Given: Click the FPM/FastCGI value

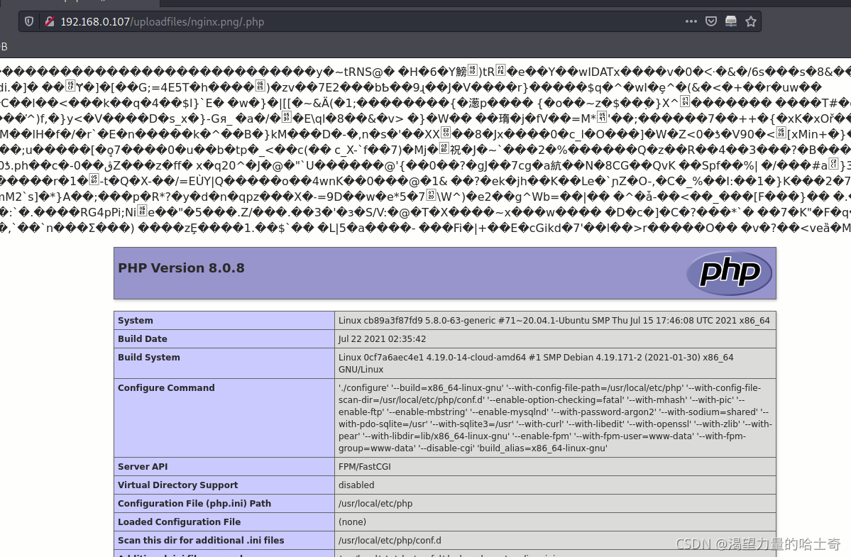Looking at the screenshot, I should coord(365,466).
